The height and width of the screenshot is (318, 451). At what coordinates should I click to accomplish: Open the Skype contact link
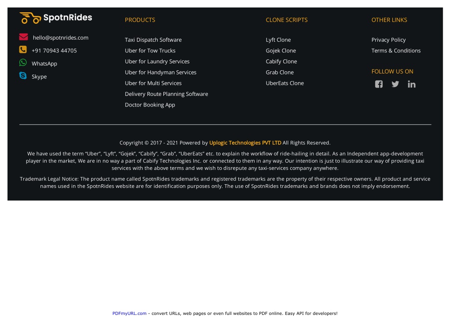click(x=39, y=77)
